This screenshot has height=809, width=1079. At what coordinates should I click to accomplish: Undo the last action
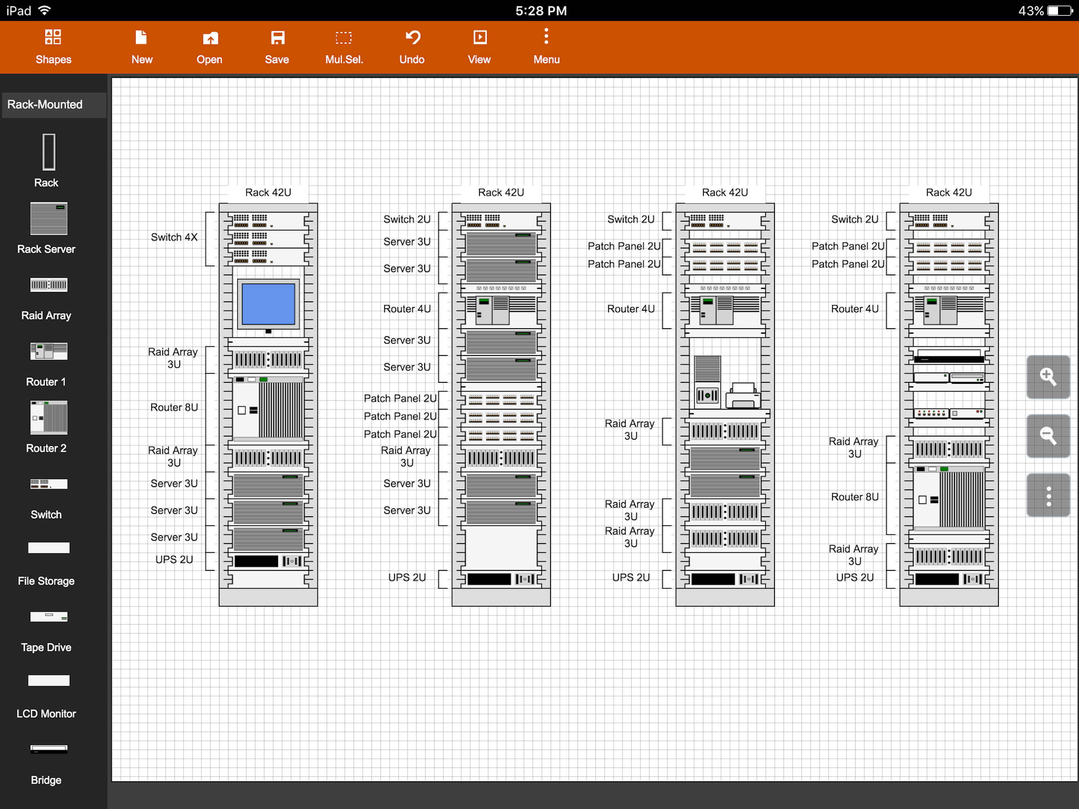412,47
